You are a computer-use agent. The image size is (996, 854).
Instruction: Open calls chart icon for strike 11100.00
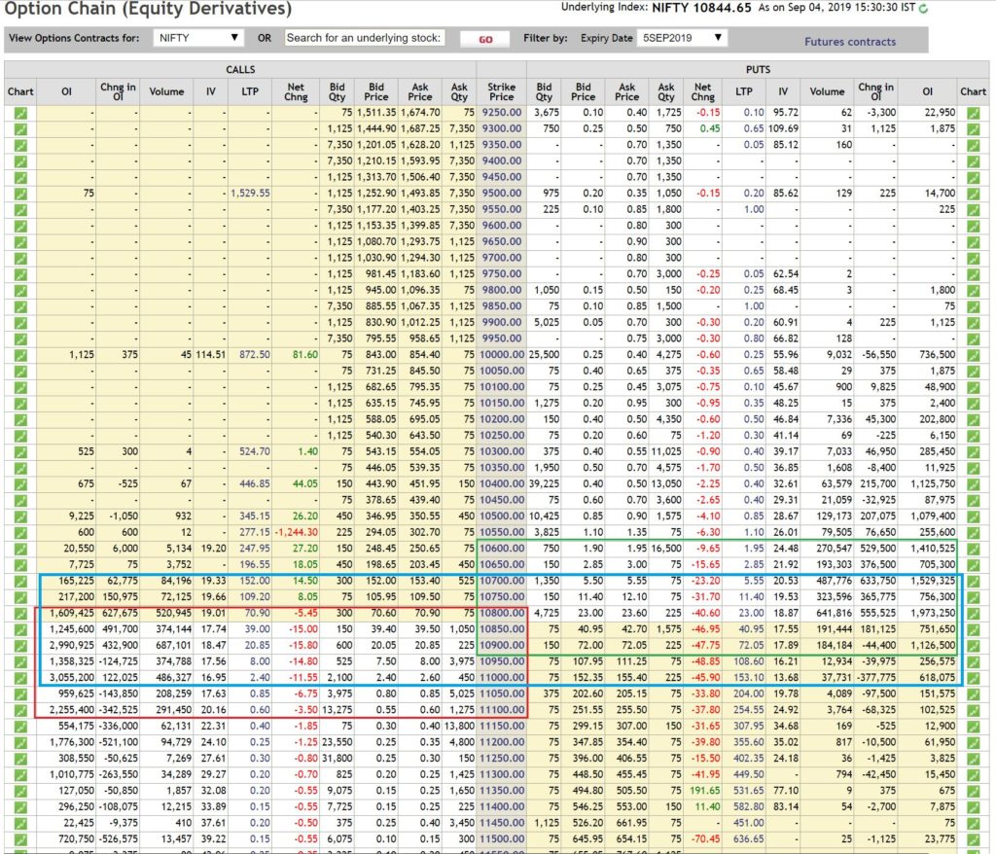coord(20,710)
